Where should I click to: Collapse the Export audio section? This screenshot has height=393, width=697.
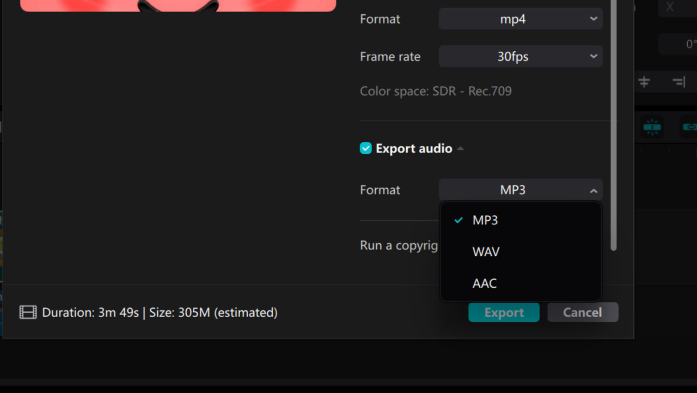[461, 148]
